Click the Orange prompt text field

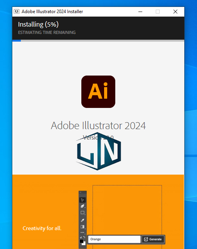tap(114, 239)
